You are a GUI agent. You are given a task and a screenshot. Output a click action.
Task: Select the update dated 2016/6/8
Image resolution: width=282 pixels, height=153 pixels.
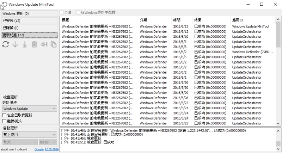(168, 47)
